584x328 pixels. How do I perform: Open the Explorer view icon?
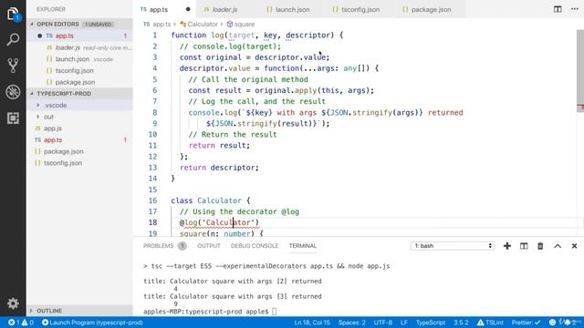point(13,14)
